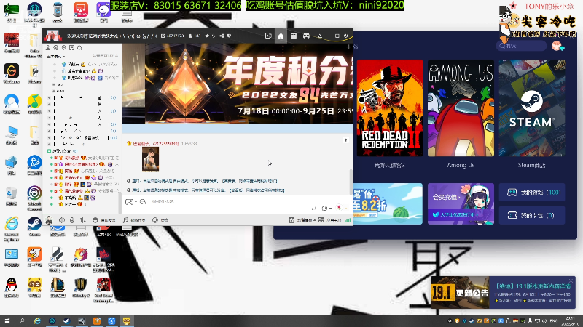Click the channel avatar in YY title bar
Screen dimensions: 583x327
[x=52, y=36]
